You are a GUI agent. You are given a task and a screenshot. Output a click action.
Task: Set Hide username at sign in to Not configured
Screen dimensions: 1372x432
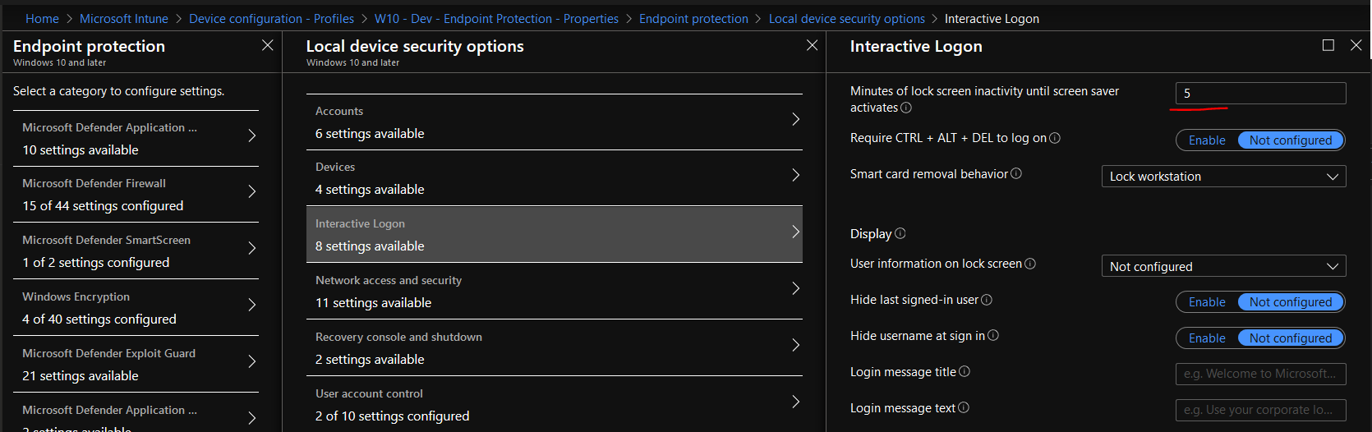pyautogui.click(x=1290, y=338)
